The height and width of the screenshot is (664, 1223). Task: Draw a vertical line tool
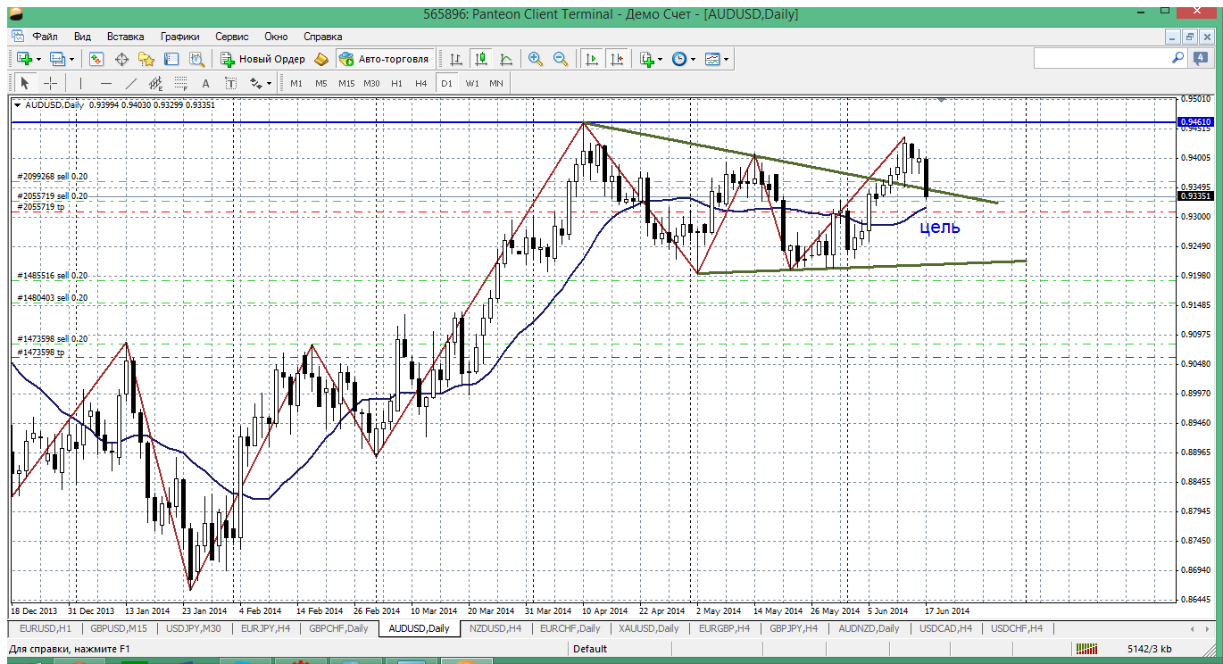tap(80, 83)
